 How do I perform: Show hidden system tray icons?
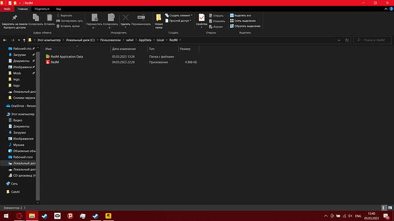click(325, 216)
